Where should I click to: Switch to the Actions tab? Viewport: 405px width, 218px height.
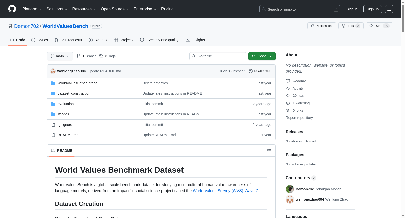point(98,40)
